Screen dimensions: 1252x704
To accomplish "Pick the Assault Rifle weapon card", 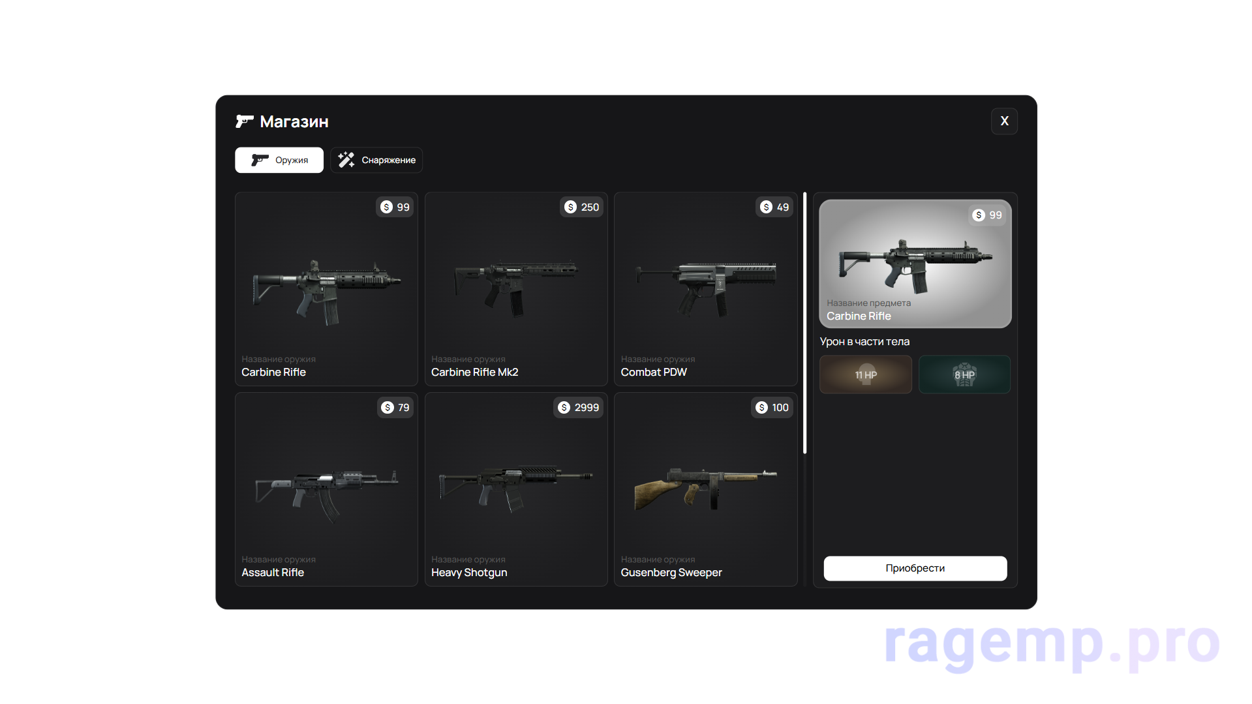I will coord(326,491).
